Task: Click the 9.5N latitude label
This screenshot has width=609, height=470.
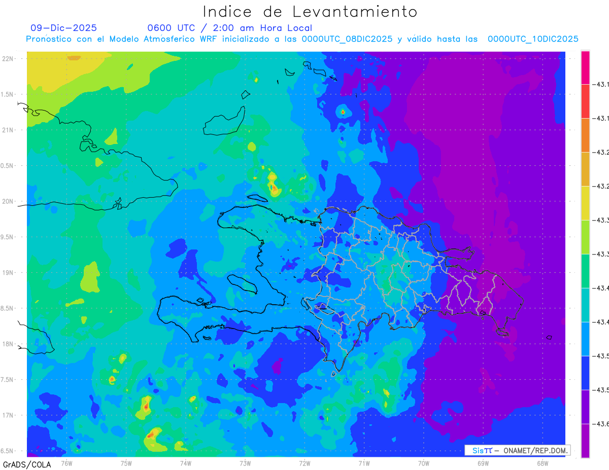Action: 8,237
